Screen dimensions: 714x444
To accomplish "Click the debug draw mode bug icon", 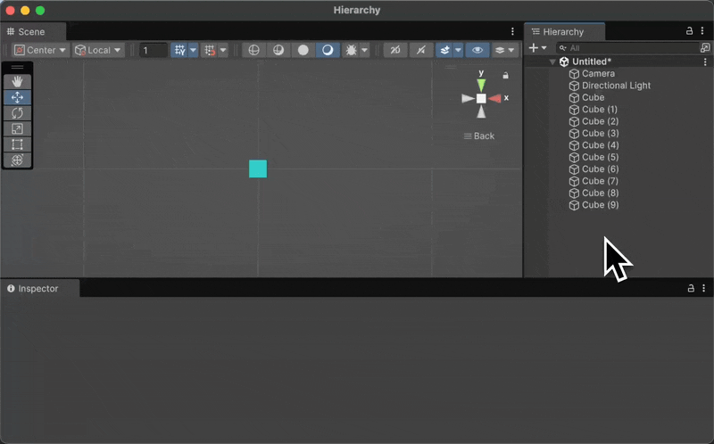I will [x=351, y=50].
